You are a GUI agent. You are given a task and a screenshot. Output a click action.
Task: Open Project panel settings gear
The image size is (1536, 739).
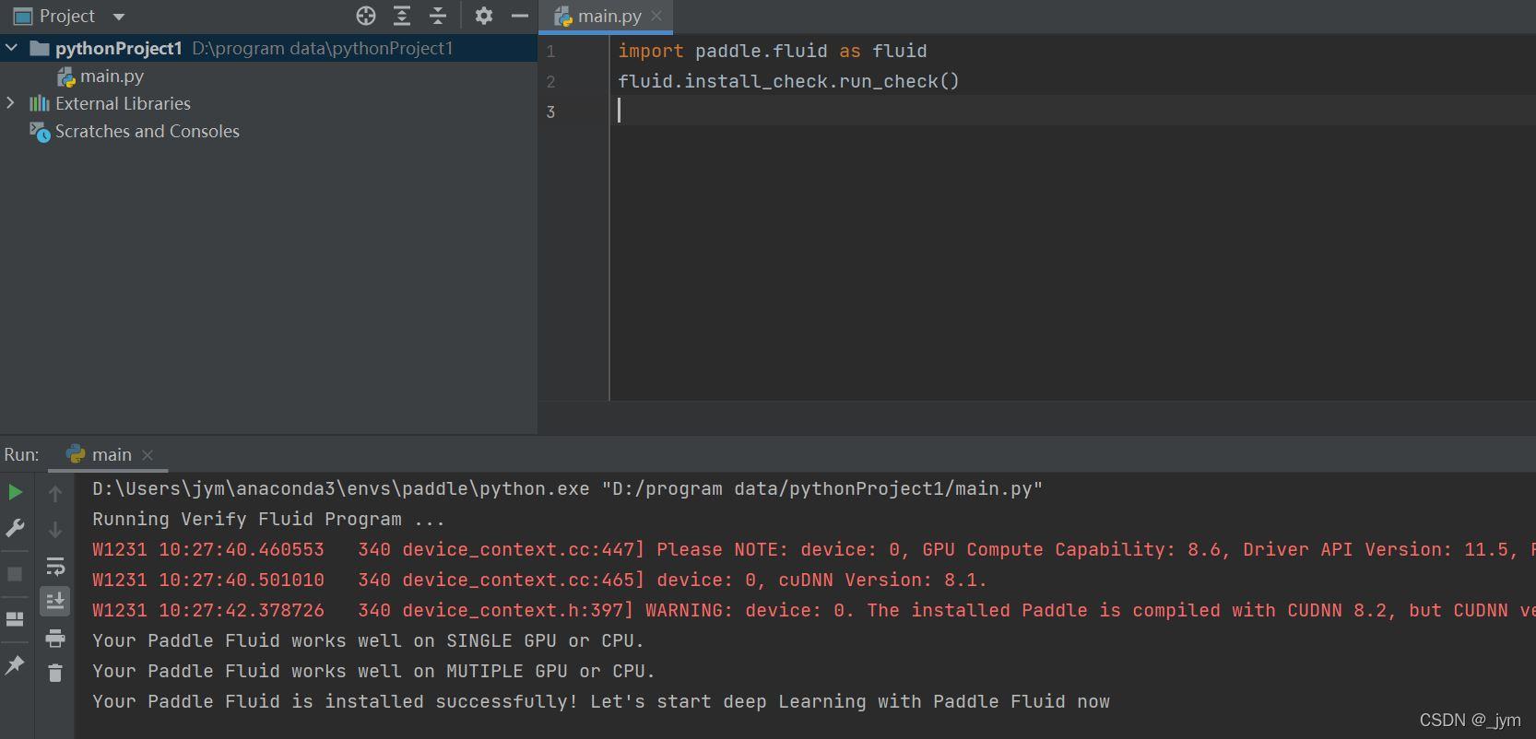coord(484,16)
